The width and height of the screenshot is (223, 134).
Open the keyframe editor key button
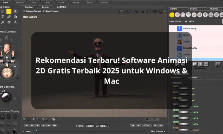tap(147, 125)
